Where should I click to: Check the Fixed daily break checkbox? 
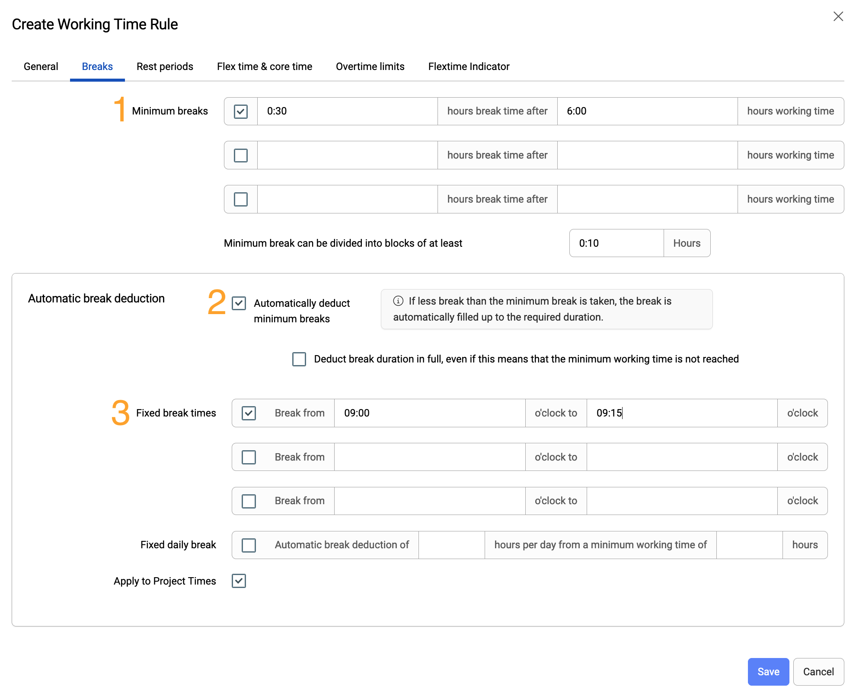coord(249,545)
